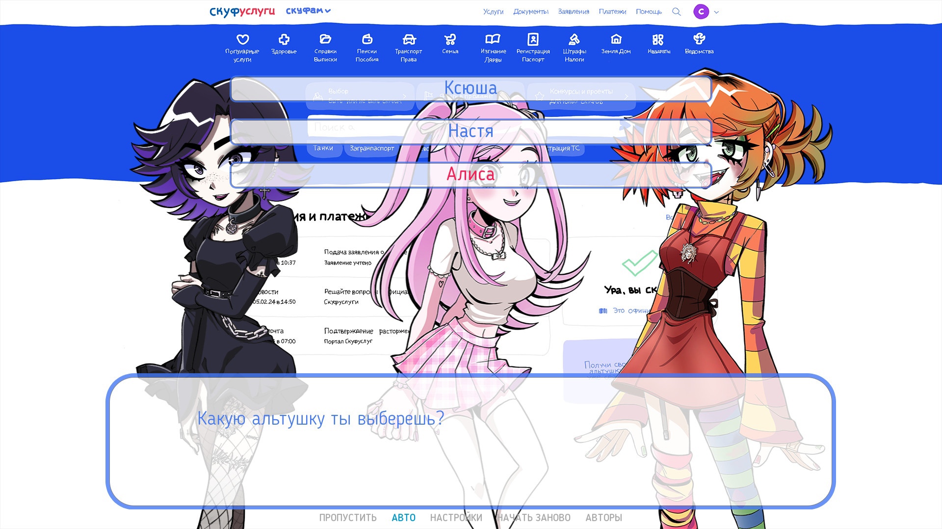
Task: Select the Настя choice button
Action: 471,132
